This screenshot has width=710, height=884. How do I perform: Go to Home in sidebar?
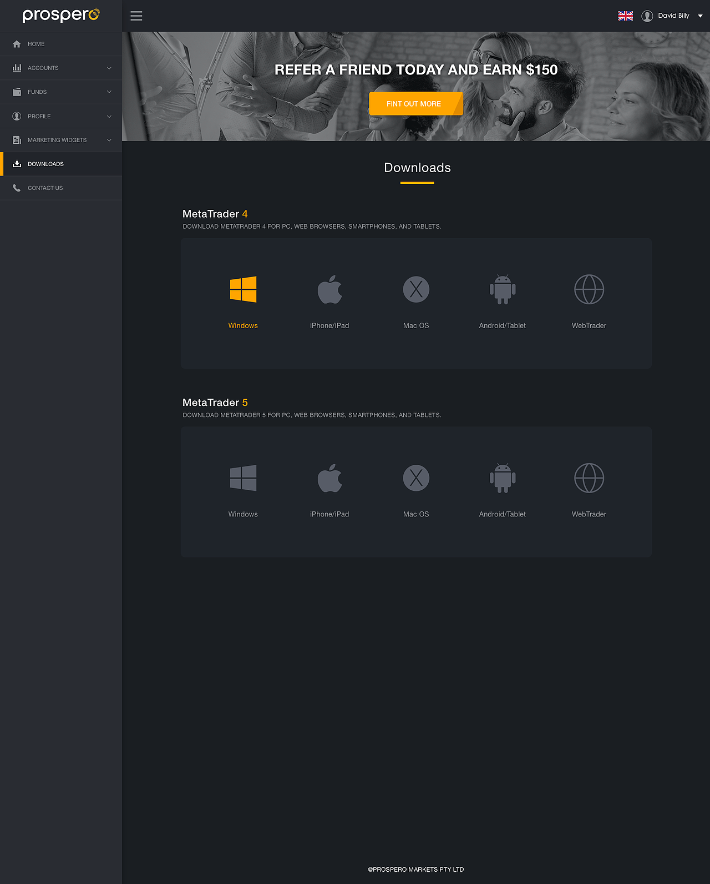pyautogui.click(x=61, y=44)
